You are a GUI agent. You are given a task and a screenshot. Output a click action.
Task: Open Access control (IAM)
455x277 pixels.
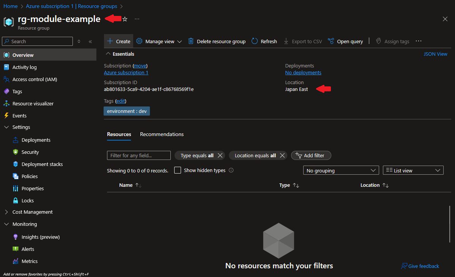(35, 80)
